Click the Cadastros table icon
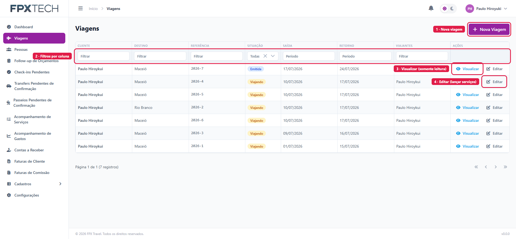 [x=9, y=184]
